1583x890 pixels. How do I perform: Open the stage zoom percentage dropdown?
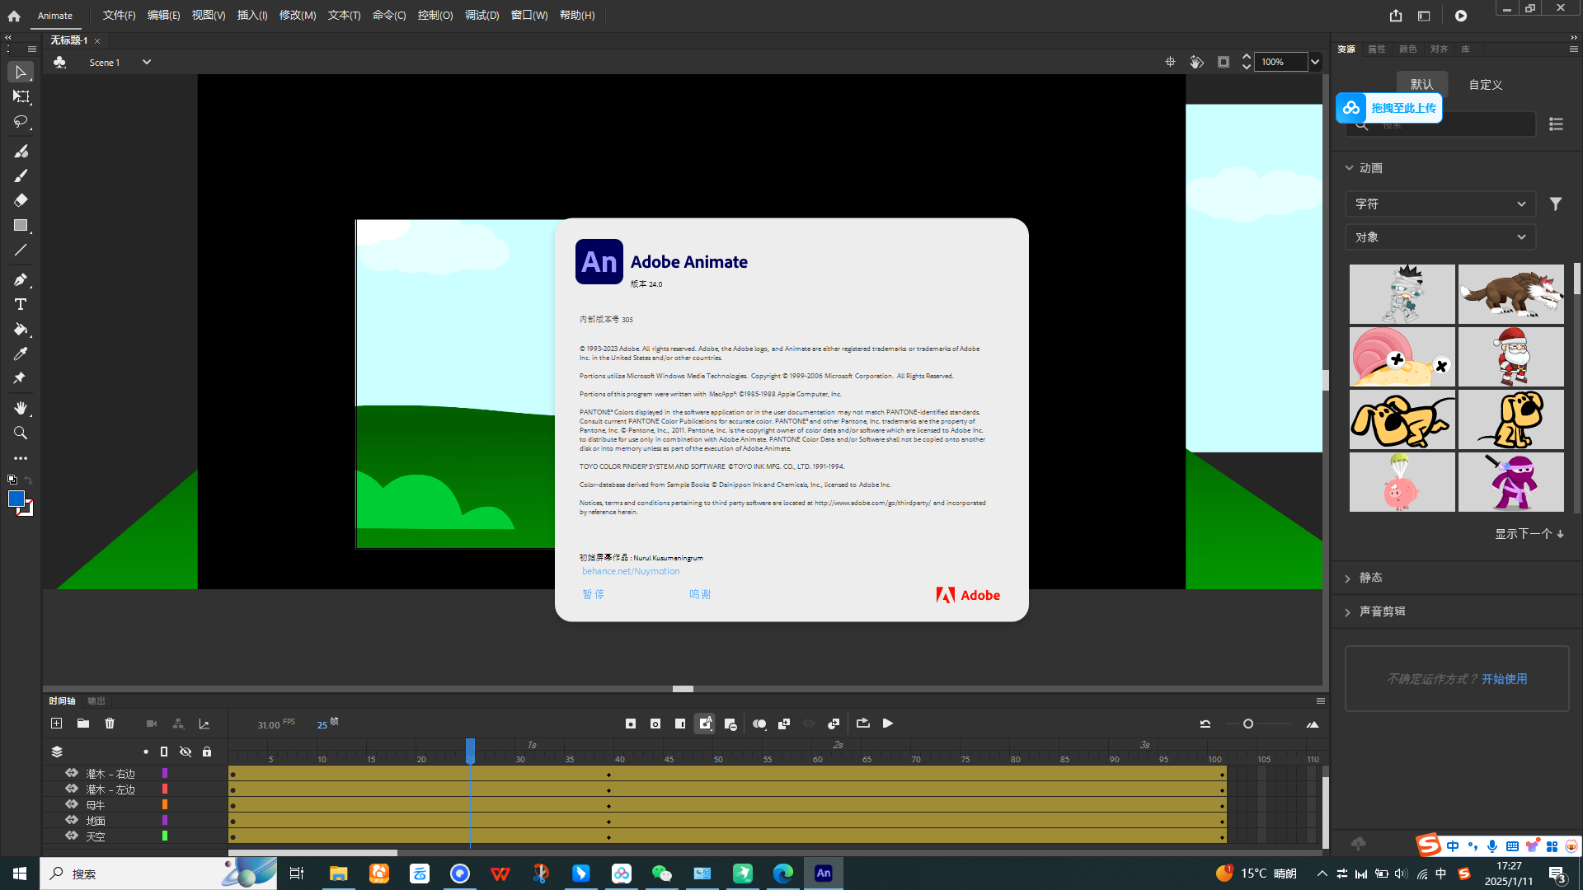point(1315,62)
